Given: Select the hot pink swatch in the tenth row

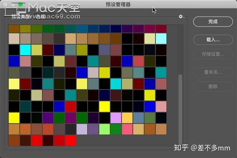Looking at the screenshot, I should [x=127, y=129].
